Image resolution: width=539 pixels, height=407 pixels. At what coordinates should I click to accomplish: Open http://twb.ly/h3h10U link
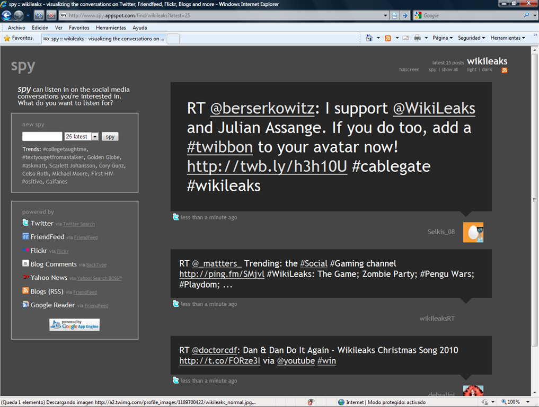tap(267, 166)
